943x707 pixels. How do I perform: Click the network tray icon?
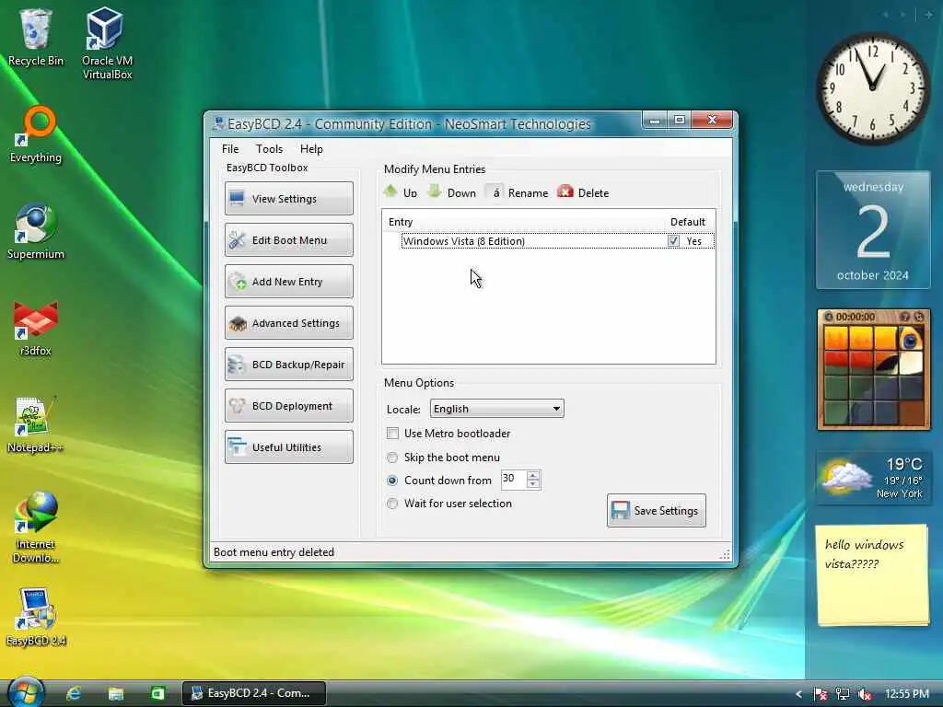[842, 694]
